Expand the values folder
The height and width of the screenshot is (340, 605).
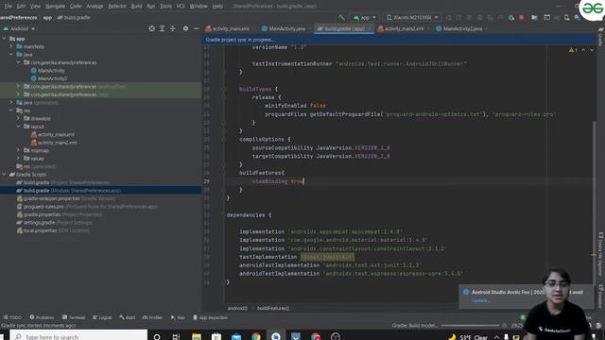coord(18,159)
